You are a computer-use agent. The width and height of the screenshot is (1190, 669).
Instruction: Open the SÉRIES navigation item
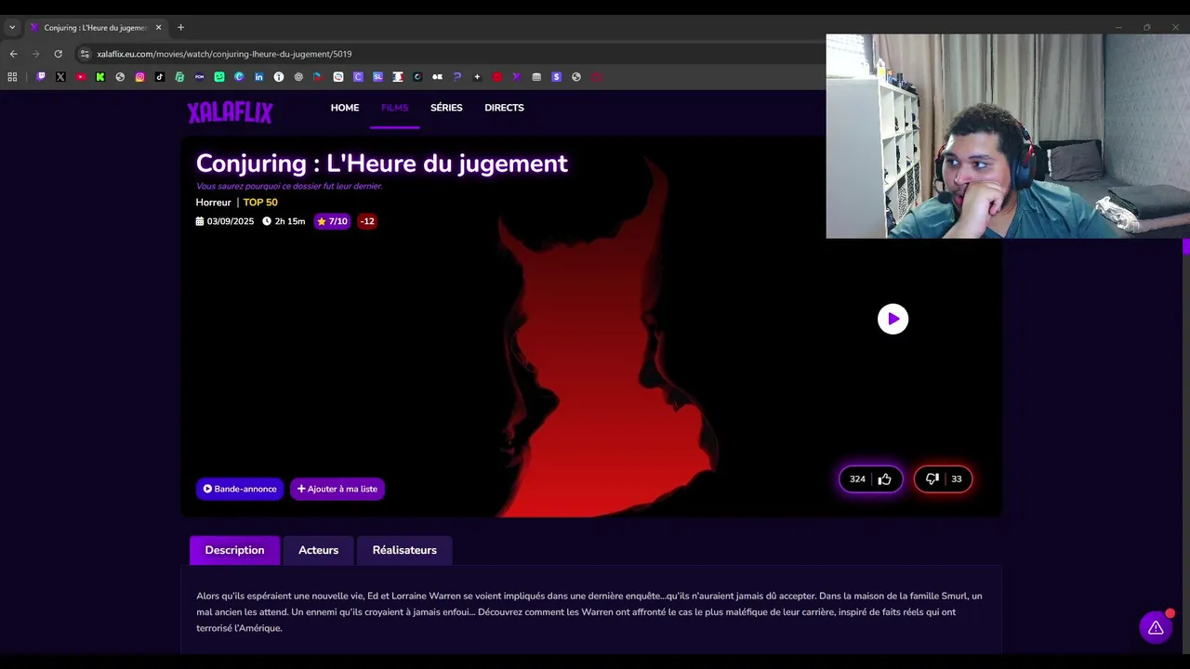(x=446, y=108)
